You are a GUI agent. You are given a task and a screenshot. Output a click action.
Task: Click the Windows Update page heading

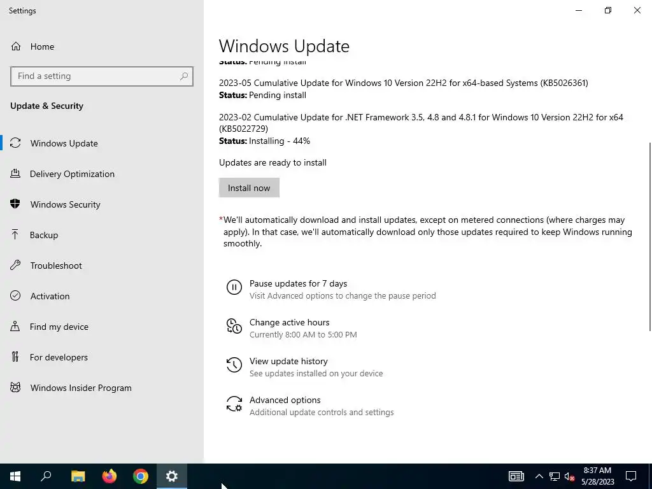pos(284,46)
